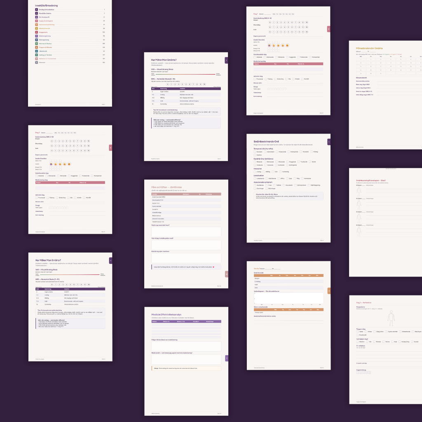Click the purple side tab on Medicin Effektivitetsanalys

click(226, 358)
